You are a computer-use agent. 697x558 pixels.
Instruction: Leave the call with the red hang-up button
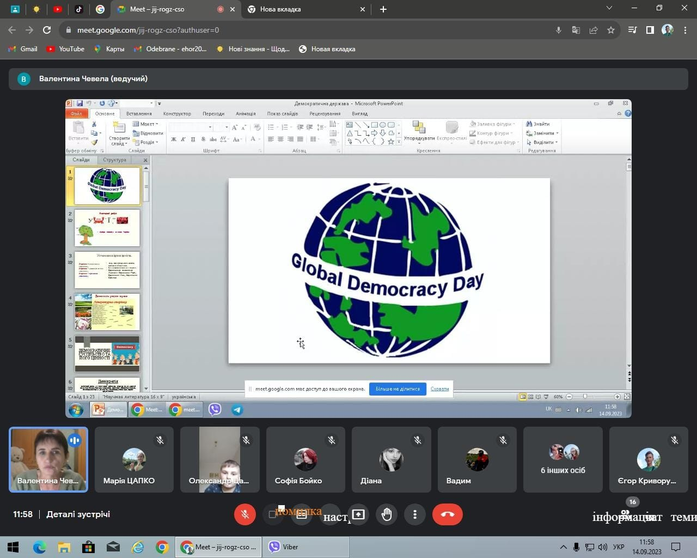coord(448,514)
